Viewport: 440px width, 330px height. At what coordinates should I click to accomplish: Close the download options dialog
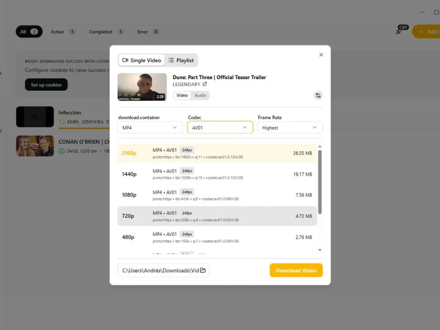(x=321, y=54)
